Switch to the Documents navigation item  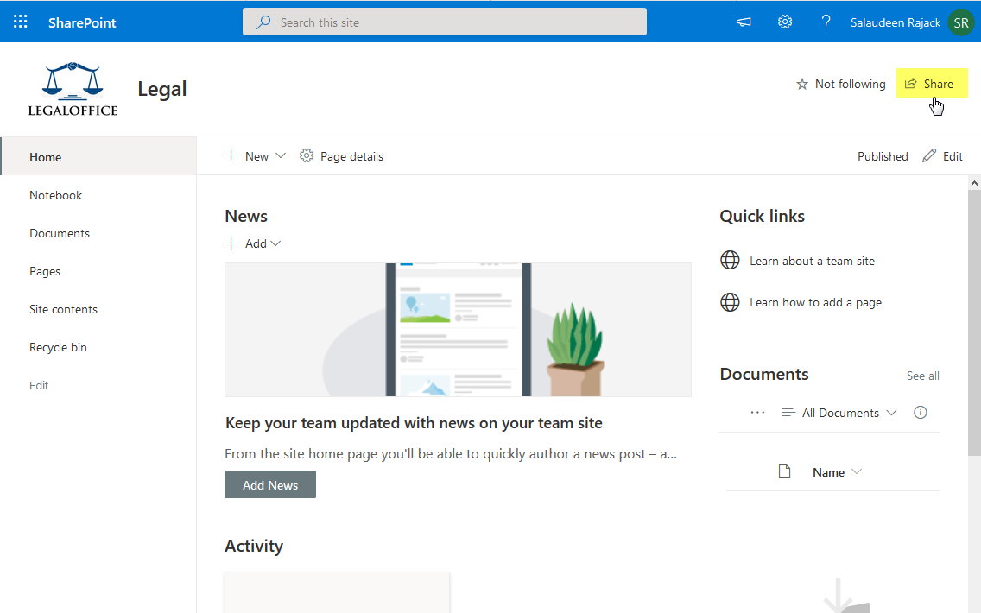point(59,233)
